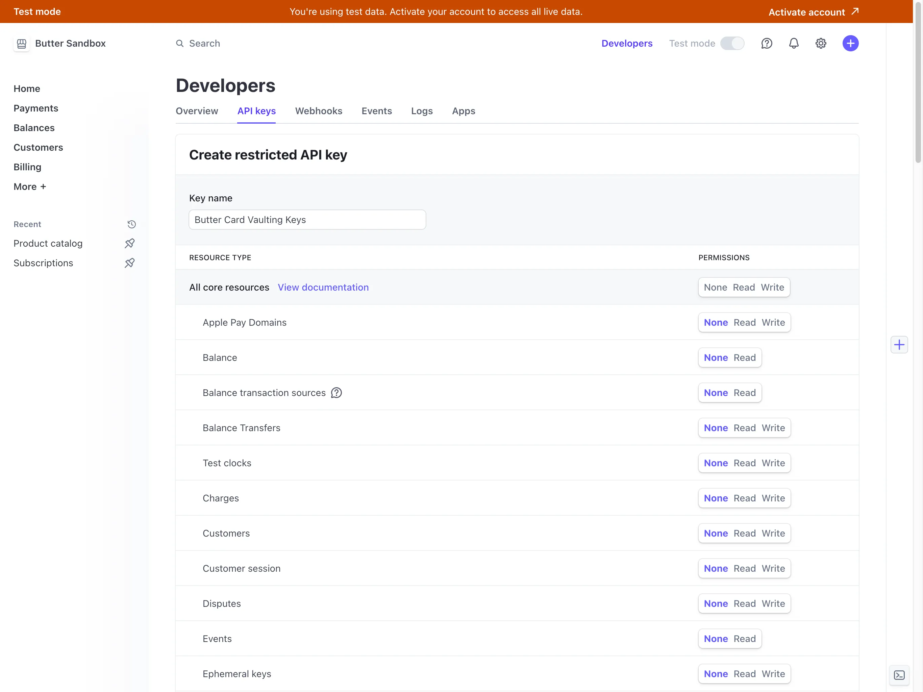The width and height of the screenshot is (923, 692).
Task: Pin the Subscriptions shortcut
Action: pyautogui.click(x=130, y=263)
